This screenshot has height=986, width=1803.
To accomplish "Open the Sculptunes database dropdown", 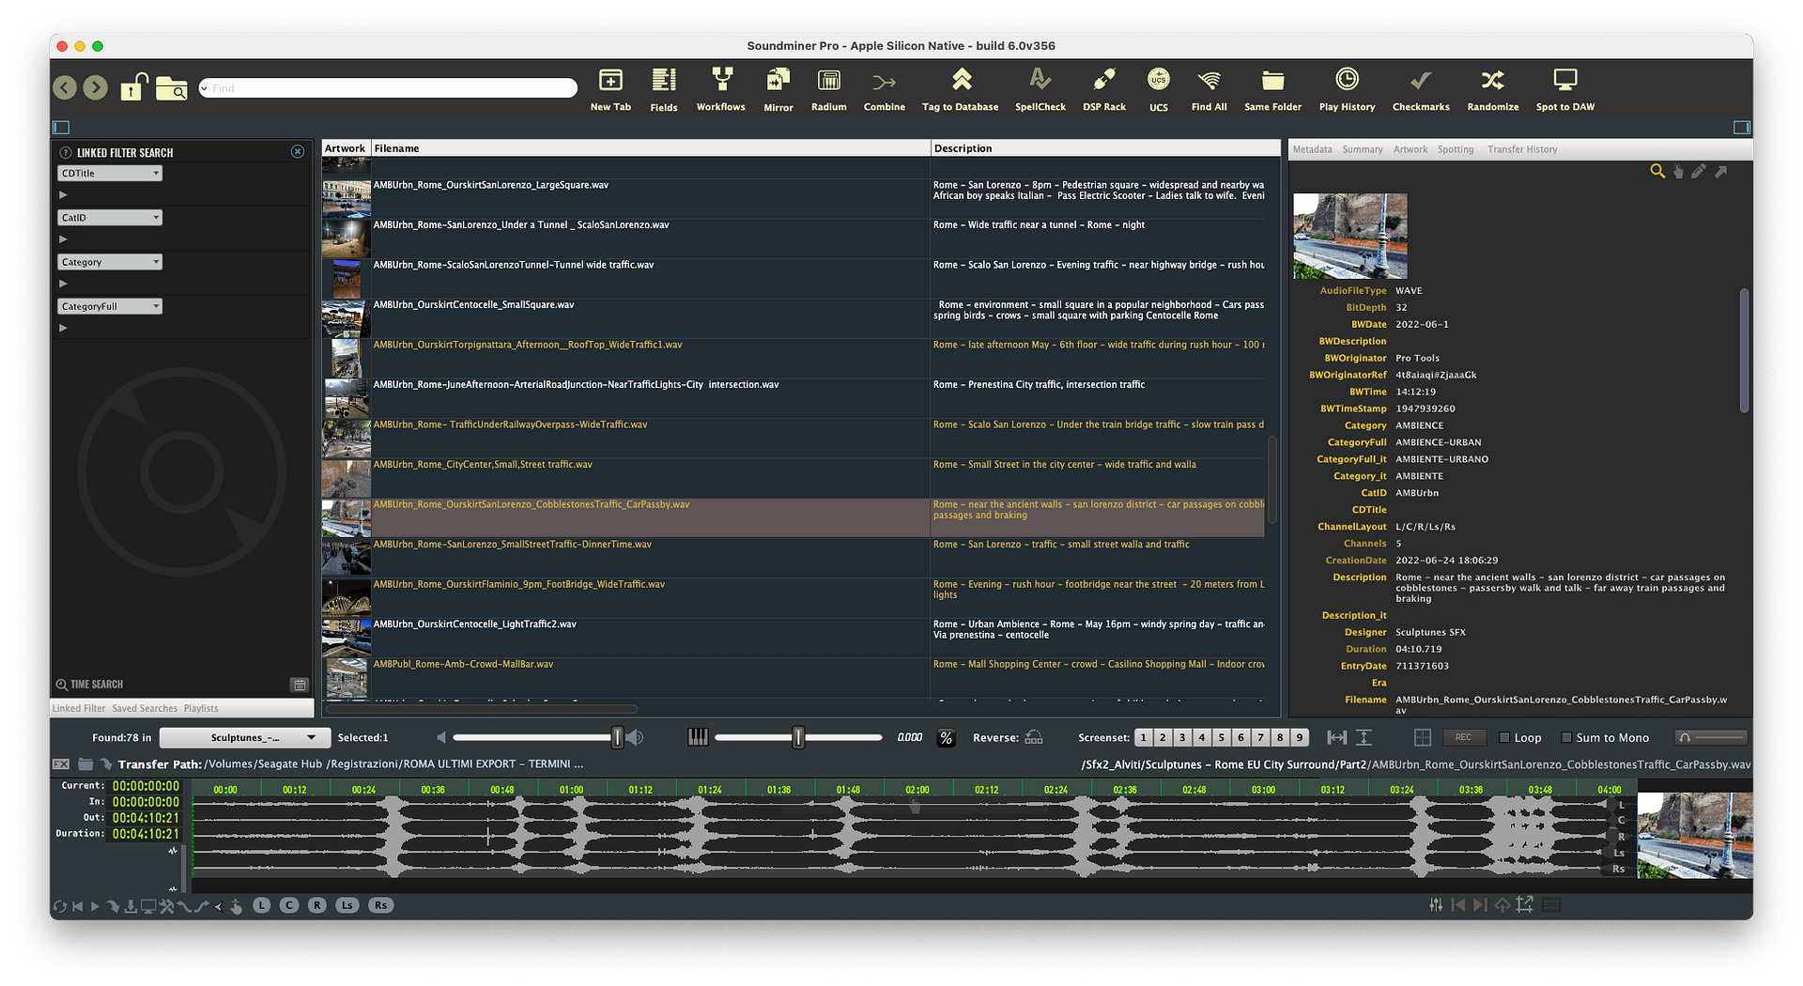I will (x=245, y=738).
